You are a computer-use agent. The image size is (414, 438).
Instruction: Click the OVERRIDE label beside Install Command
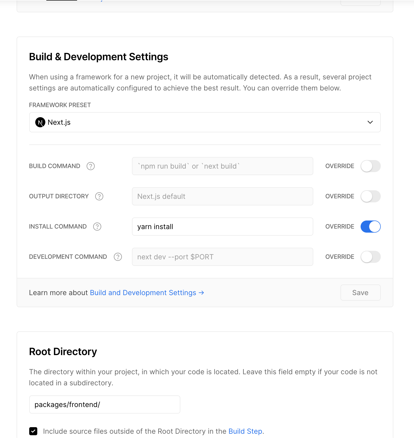pos(340,227)
